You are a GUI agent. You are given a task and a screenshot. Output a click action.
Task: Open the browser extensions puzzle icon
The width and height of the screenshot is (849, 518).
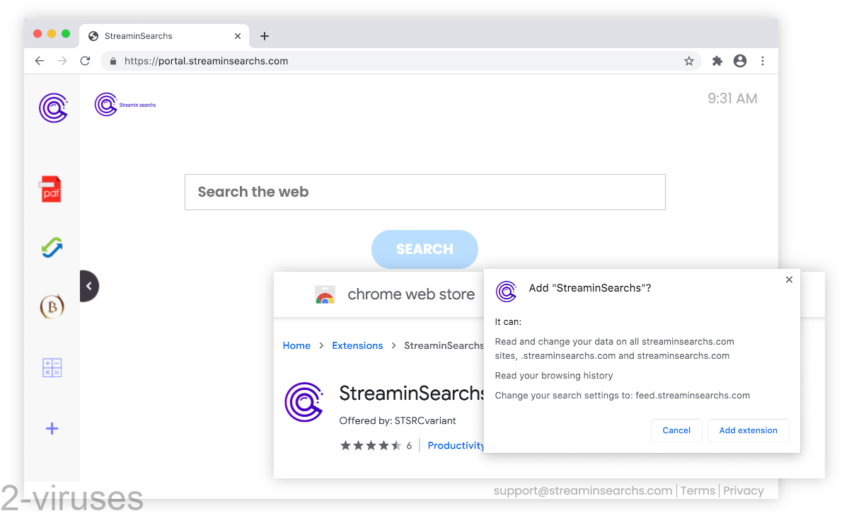coord(717,61)
